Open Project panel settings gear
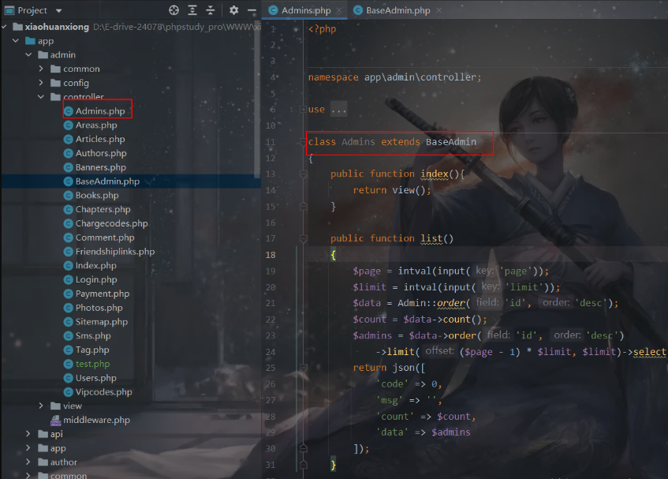 coord(233,10)
